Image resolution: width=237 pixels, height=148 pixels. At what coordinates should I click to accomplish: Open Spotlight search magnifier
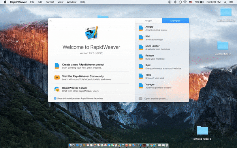point(225,2)
